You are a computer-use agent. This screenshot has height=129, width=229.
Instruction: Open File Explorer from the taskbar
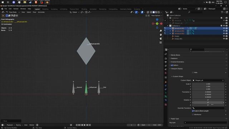click(25, 3)
